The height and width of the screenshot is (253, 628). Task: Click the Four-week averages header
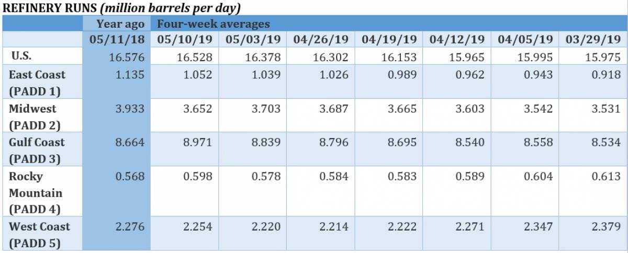pyautogui.click(x=214, y=24)
